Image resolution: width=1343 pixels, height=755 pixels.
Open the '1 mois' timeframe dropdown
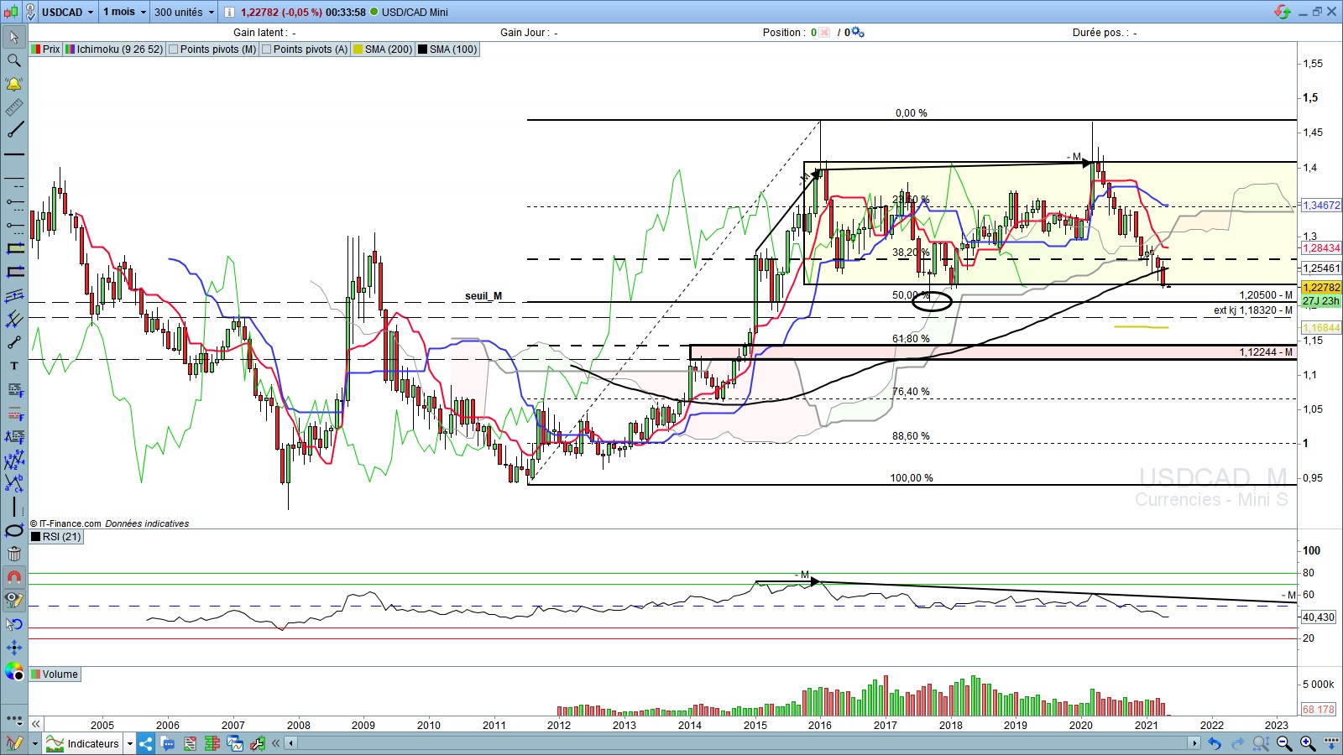(x=143, y=12)
